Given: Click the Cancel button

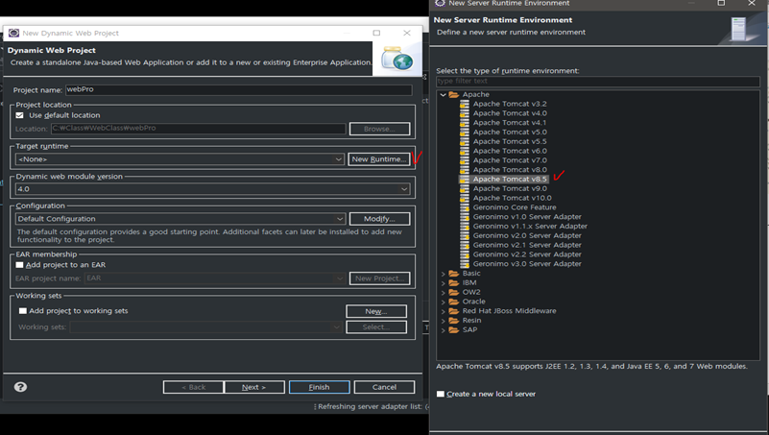Looking at the screenshot, I should [384, 387].
